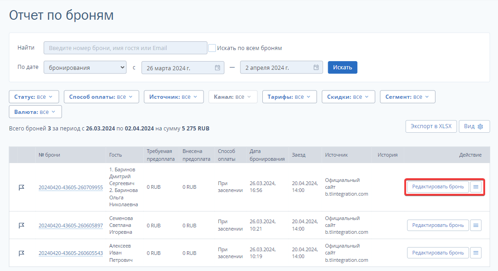Open the Тарифы filter dropdown
Screen dimensions: 498x271
289,97
